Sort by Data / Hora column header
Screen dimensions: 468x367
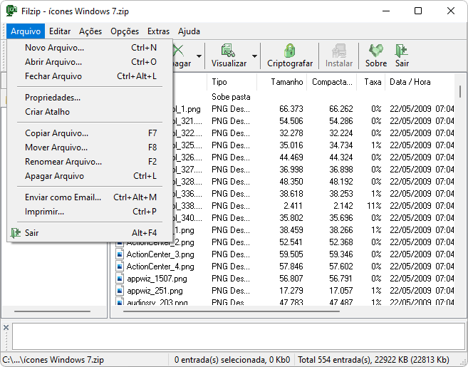420,82
